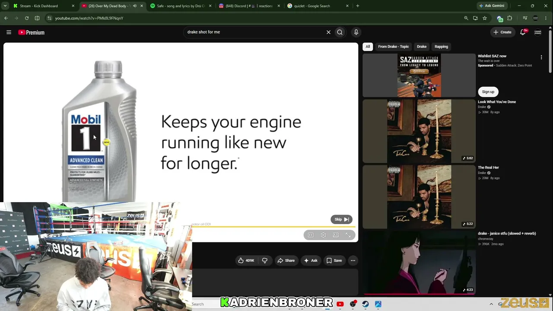Open 'Look What You've Done' title link

(497, 102)
